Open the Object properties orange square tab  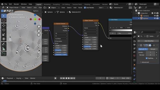click(134, 65)
